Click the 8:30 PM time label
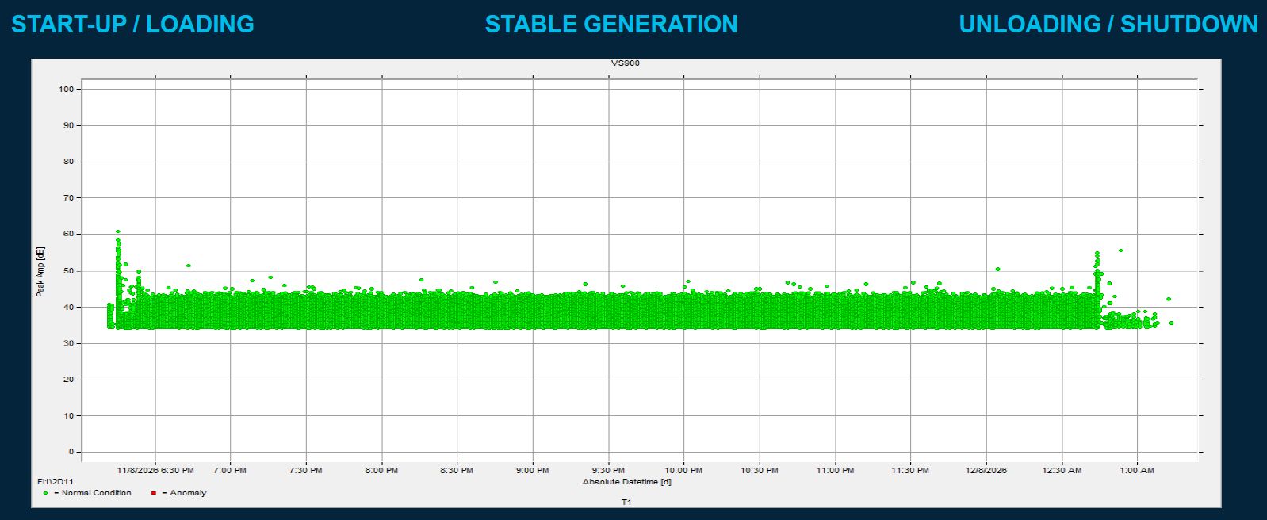The image size is (1267, 520). 457,470
